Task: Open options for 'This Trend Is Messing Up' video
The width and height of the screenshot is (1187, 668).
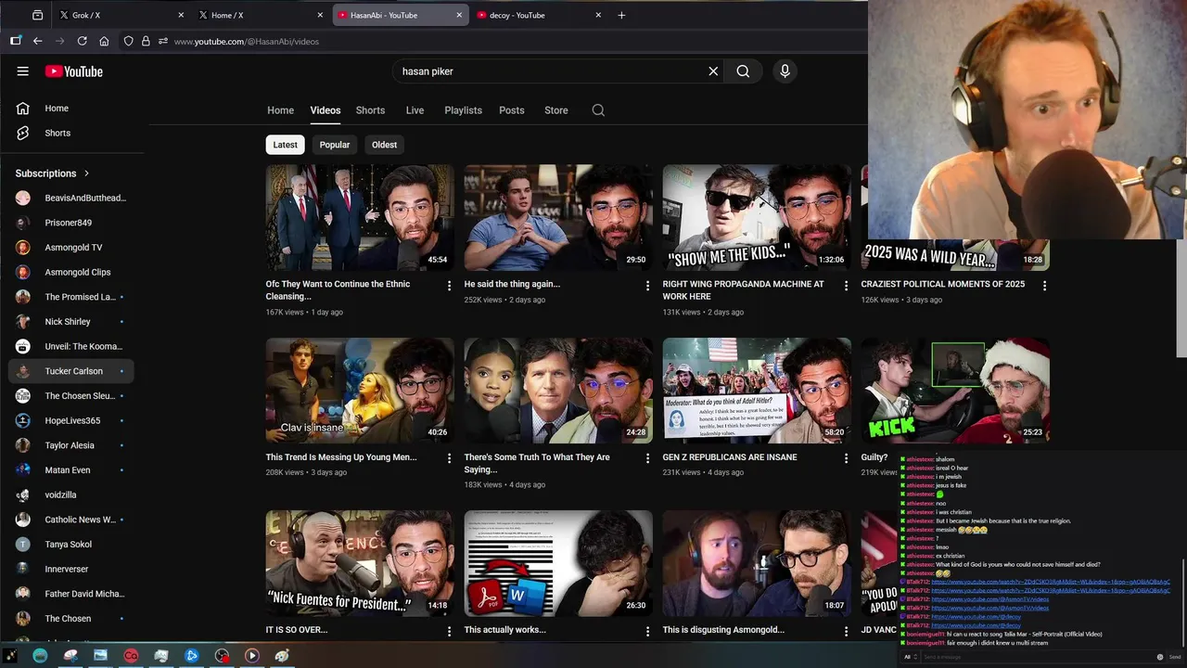Action: 449,458
